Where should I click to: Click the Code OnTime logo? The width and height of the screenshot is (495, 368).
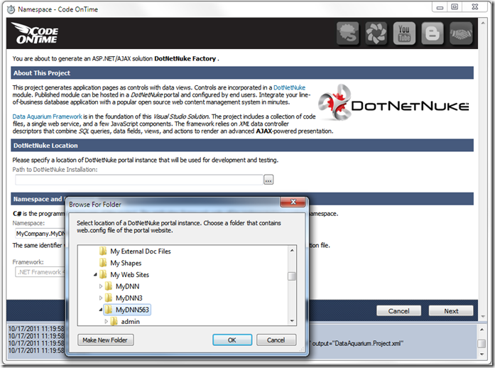(34, 33)
